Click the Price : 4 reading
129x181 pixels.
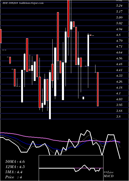[x=14, y=177]
